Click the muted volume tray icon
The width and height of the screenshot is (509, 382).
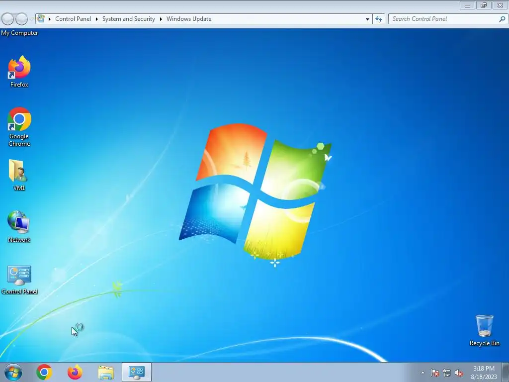pos(459,373)
